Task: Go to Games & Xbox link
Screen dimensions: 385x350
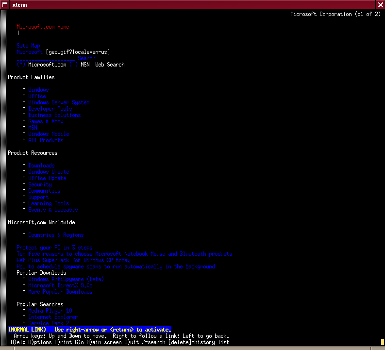Action: 46,122
